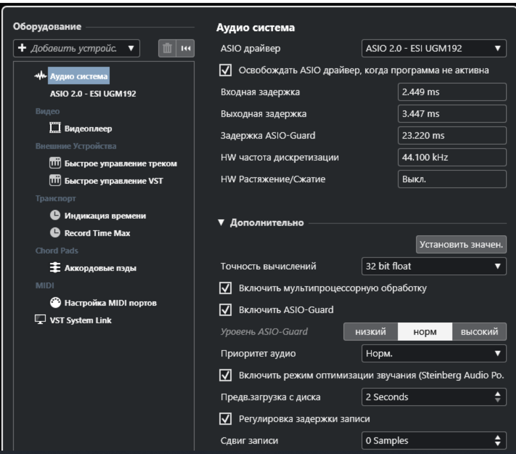Toggle release ASIO driver checkbox

pos(224,70)
